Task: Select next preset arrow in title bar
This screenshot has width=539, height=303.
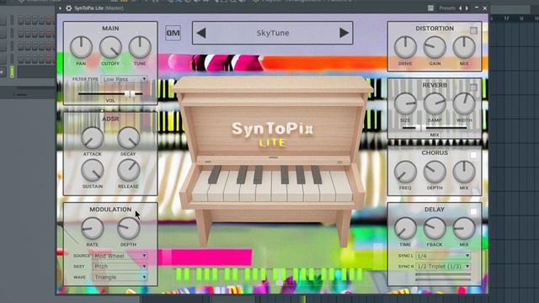Action: click(x=467, y=8)
